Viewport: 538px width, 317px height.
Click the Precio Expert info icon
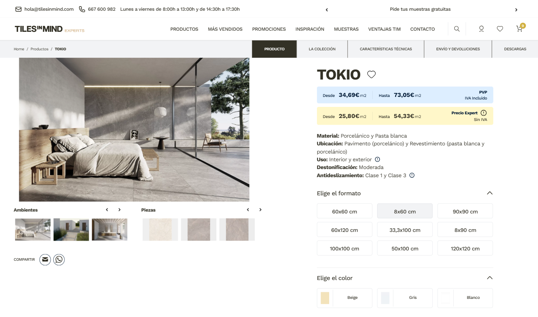point(484,113)
